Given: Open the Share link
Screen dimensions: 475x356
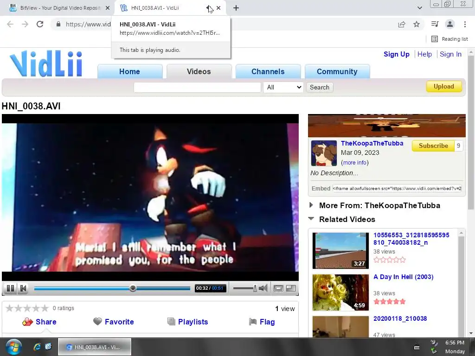Looking at the screenshot, I should click(x=46, y=322).
